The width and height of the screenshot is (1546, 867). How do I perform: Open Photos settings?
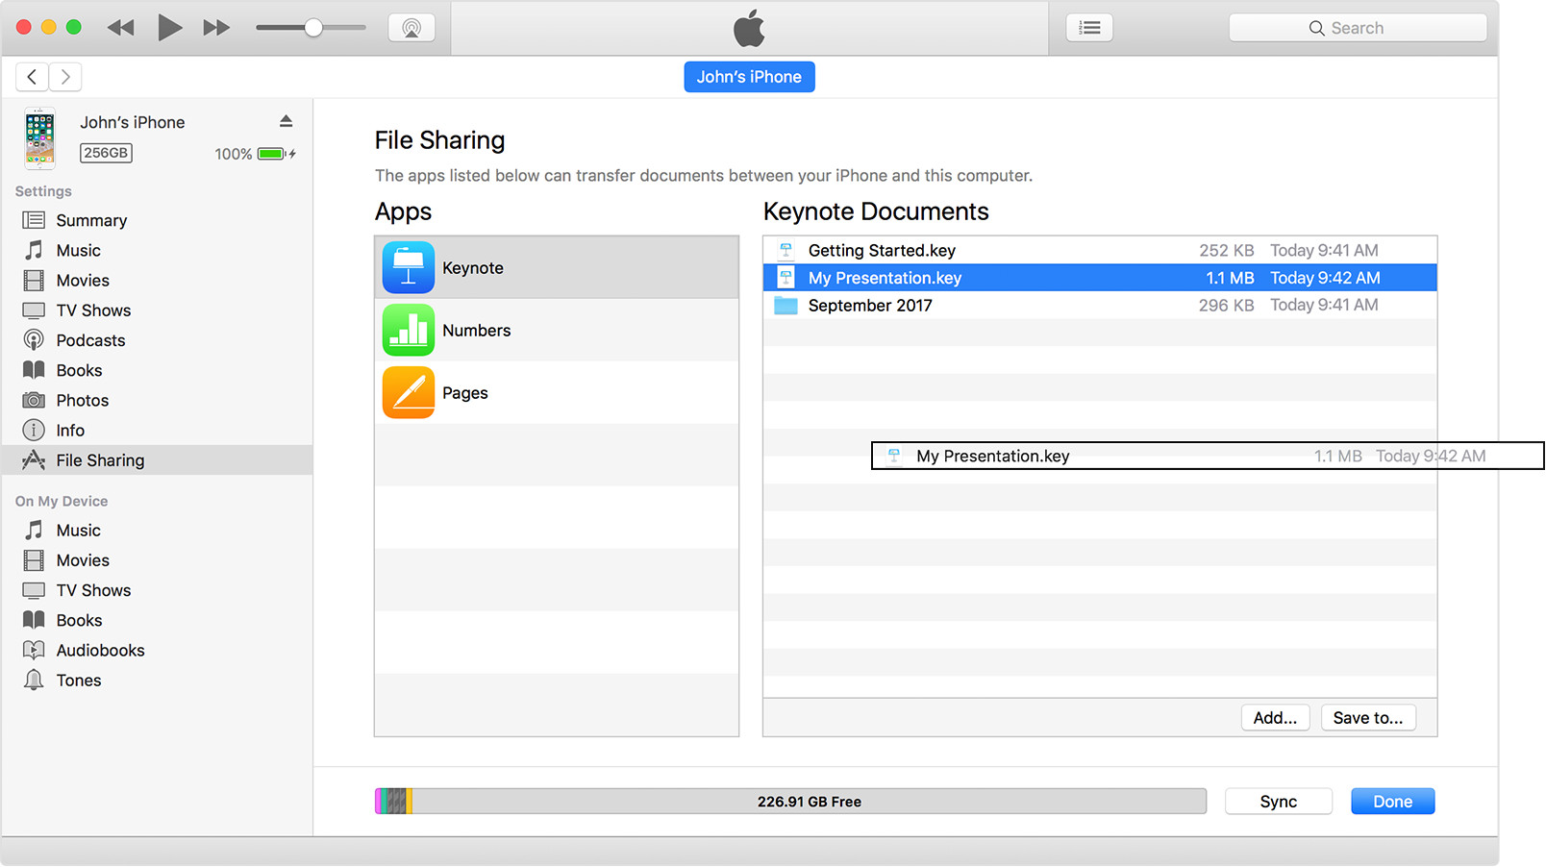click(83, 400)
